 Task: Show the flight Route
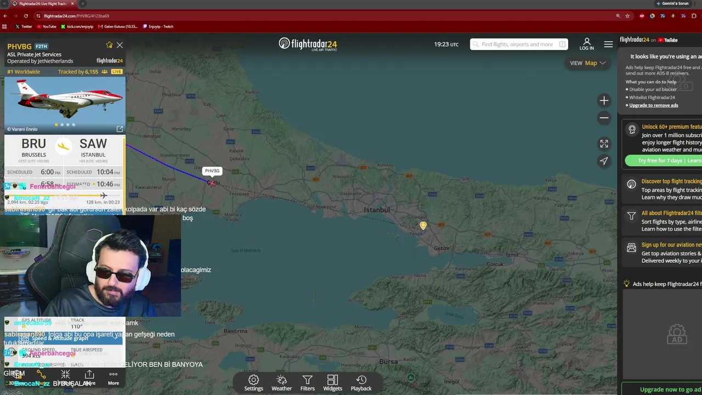point(41,377)
